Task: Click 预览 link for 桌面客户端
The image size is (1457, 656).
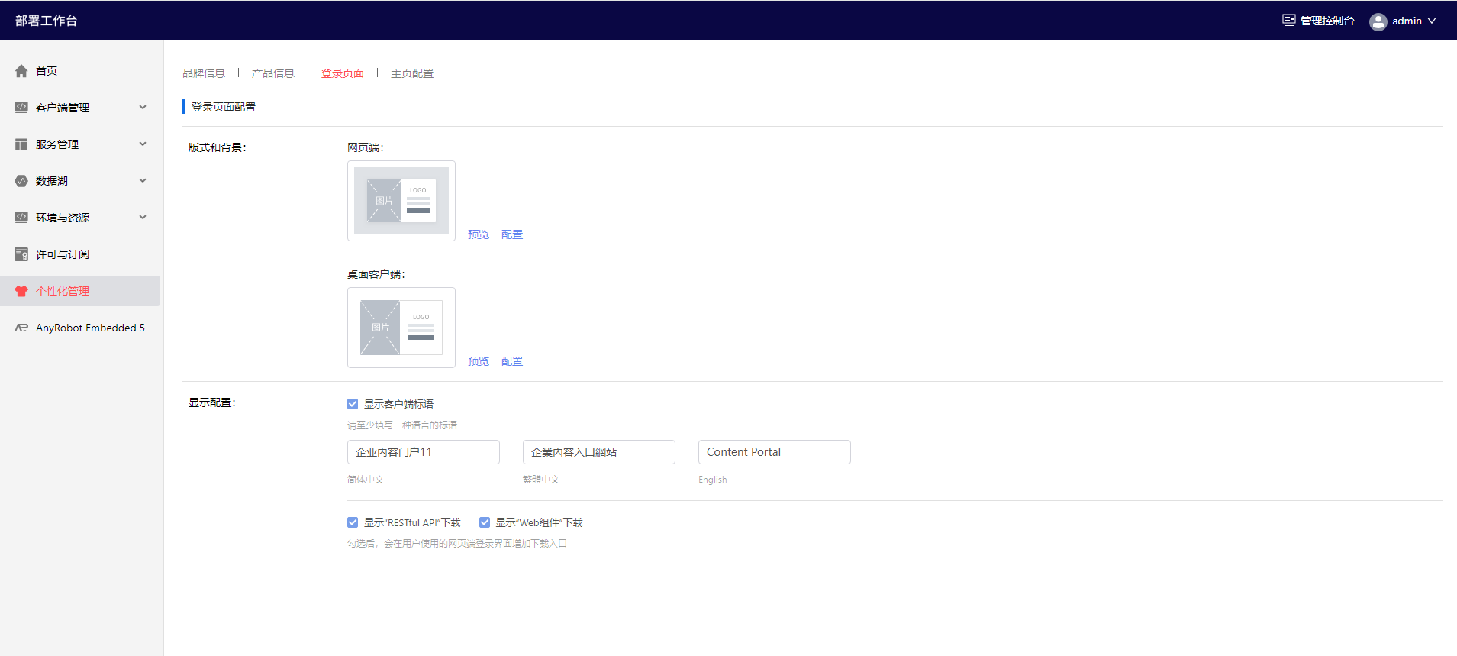Action: (x=479, y=361)
